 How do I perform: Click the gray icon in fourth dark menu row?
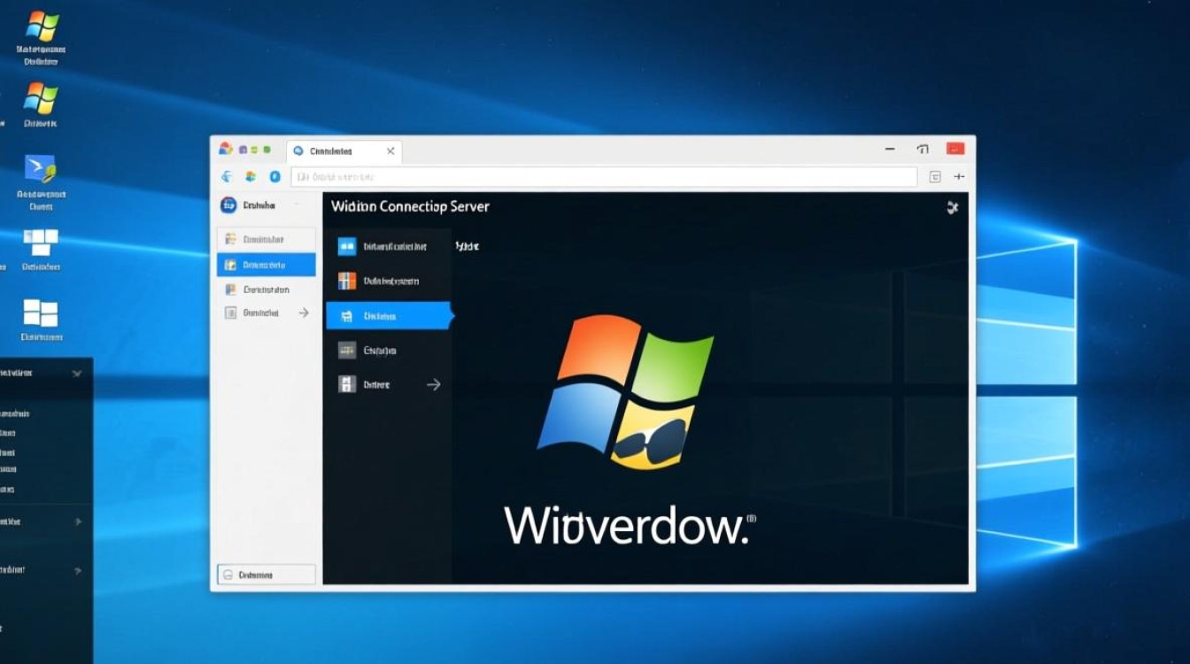pos(347,351)
